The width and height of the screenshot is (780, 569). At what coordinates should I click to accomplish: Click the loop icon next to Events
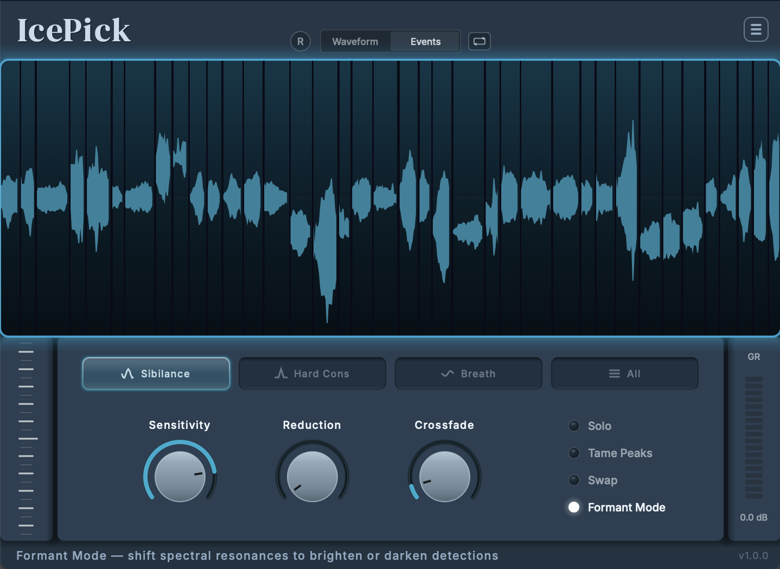point(479,41)
